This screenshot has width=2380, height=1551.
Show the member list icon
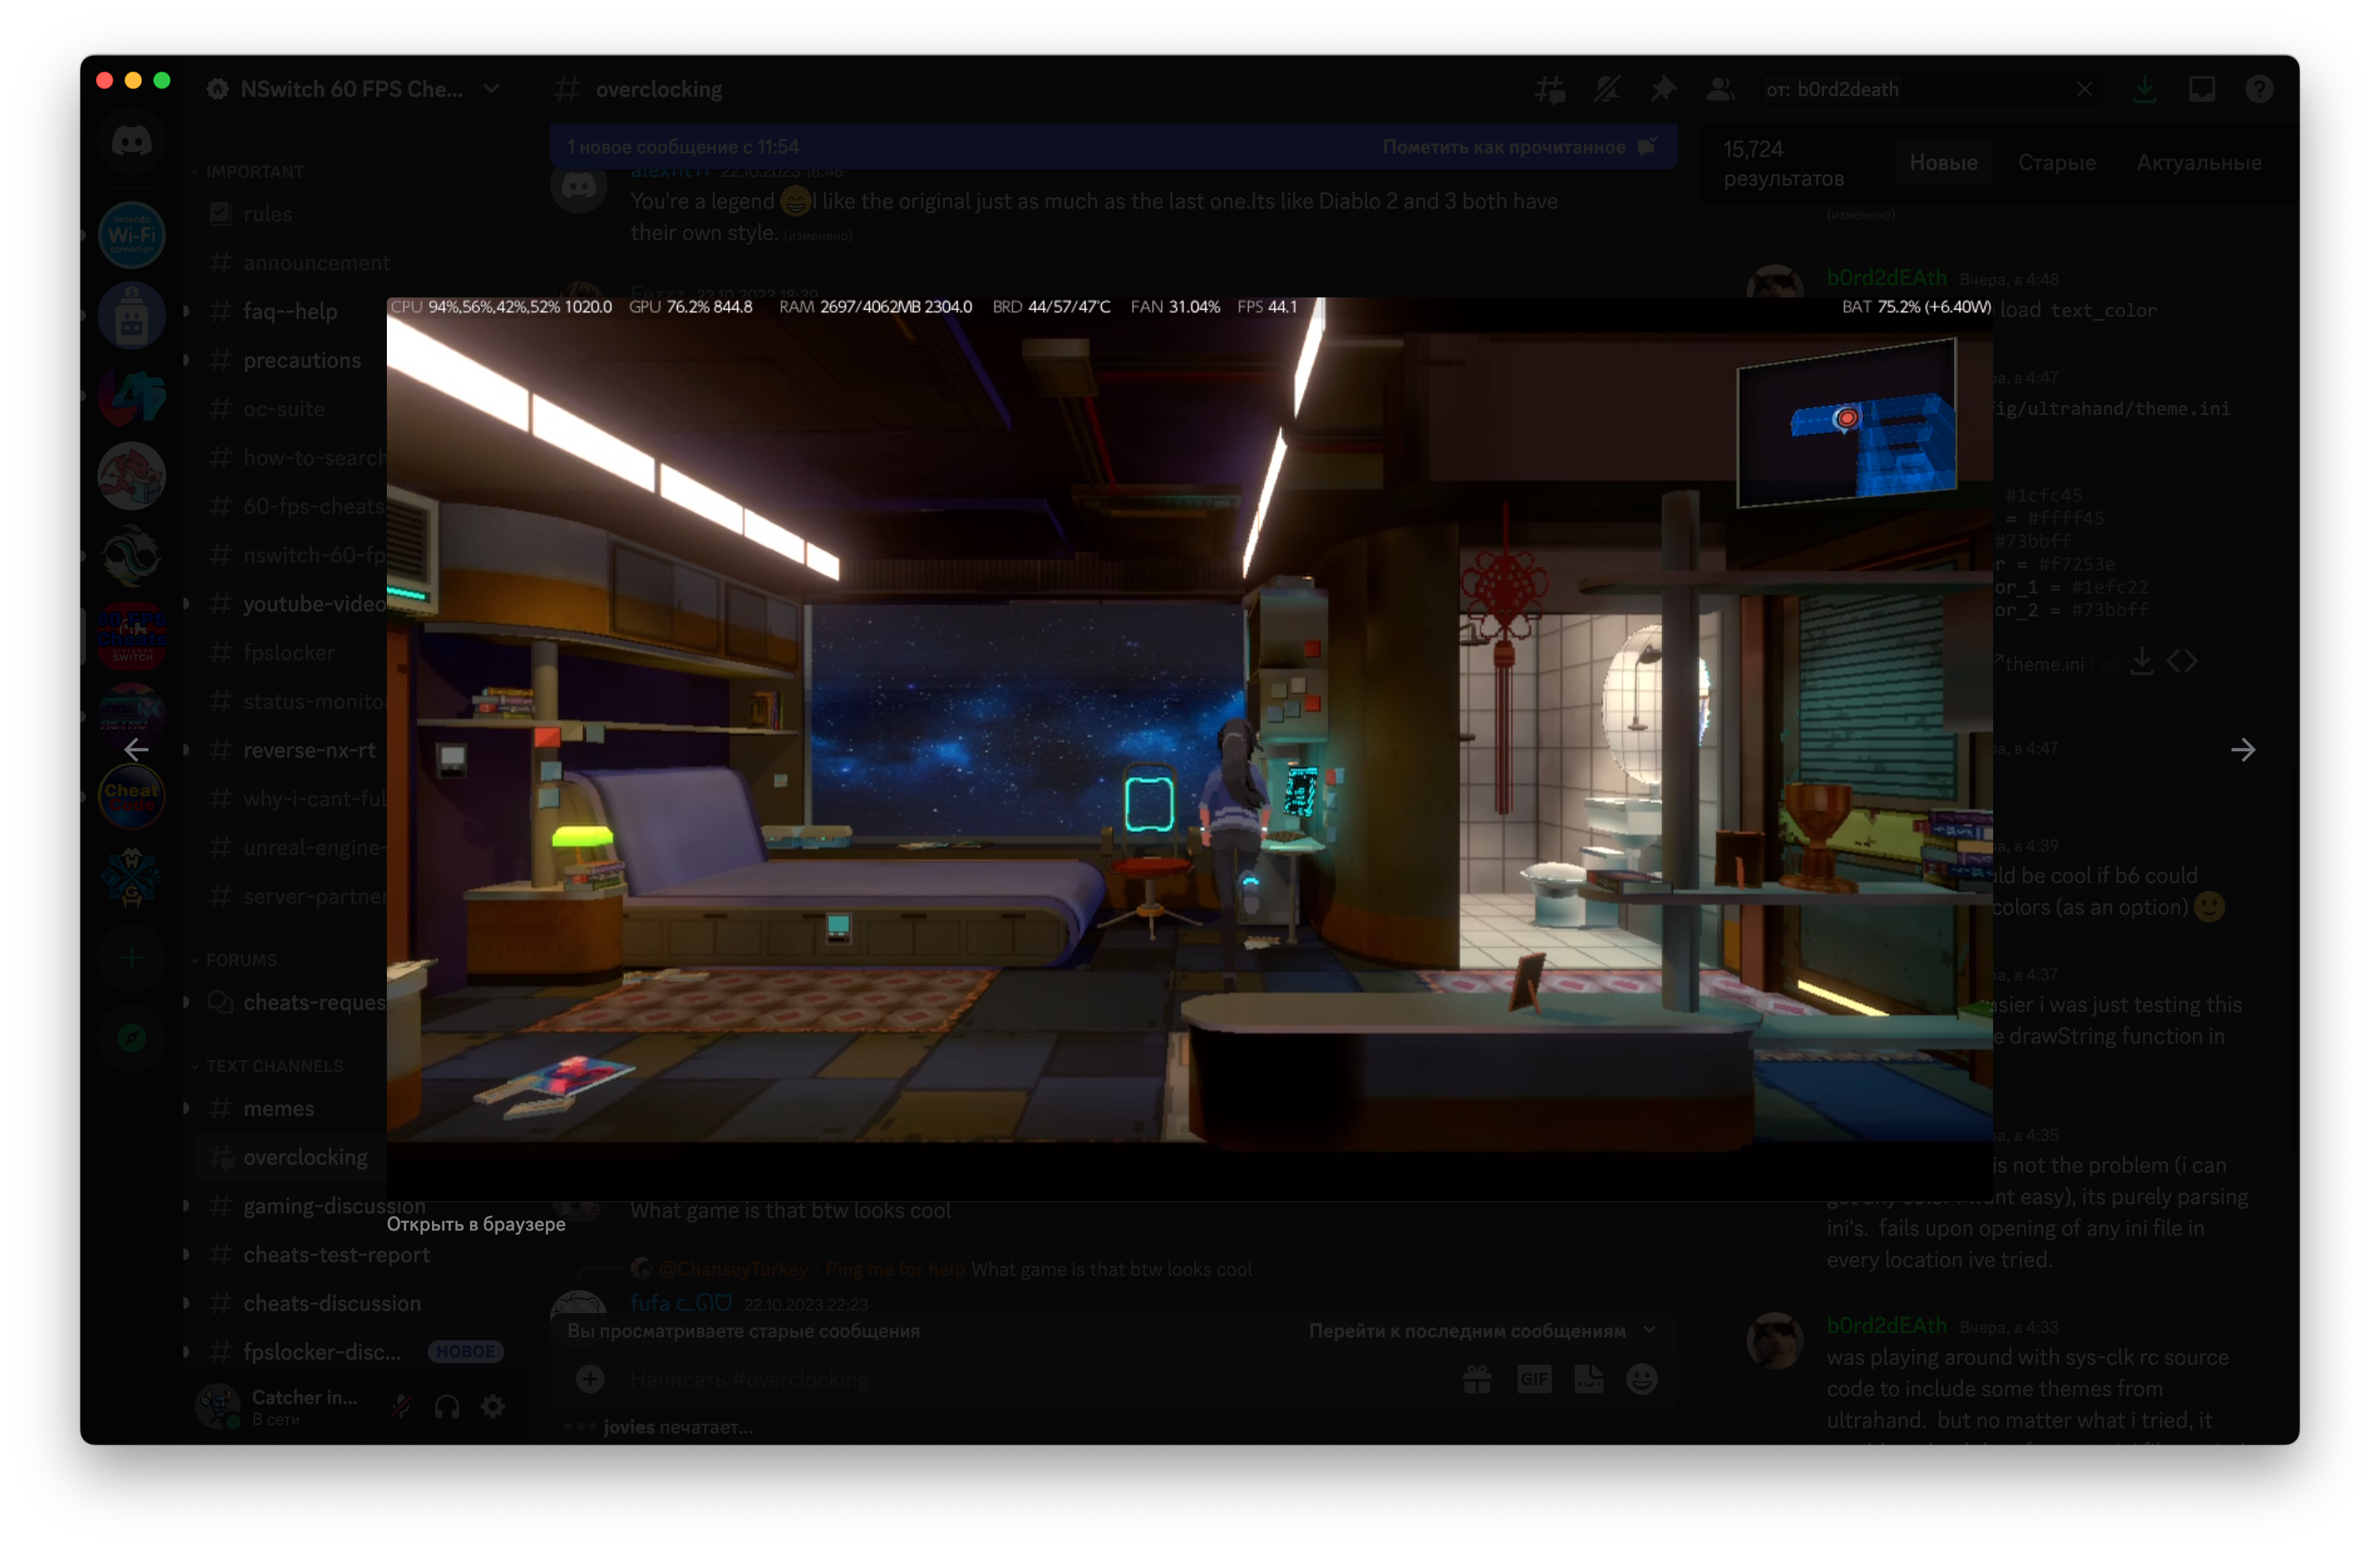[1720, 89]
